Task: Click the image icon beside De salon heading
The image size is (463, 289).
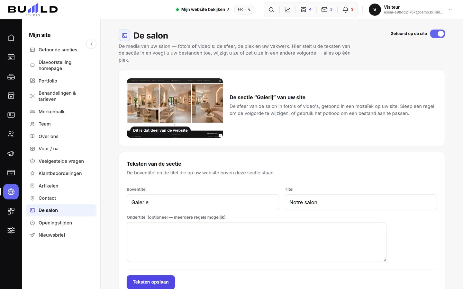Action: [x=124, y=35]
